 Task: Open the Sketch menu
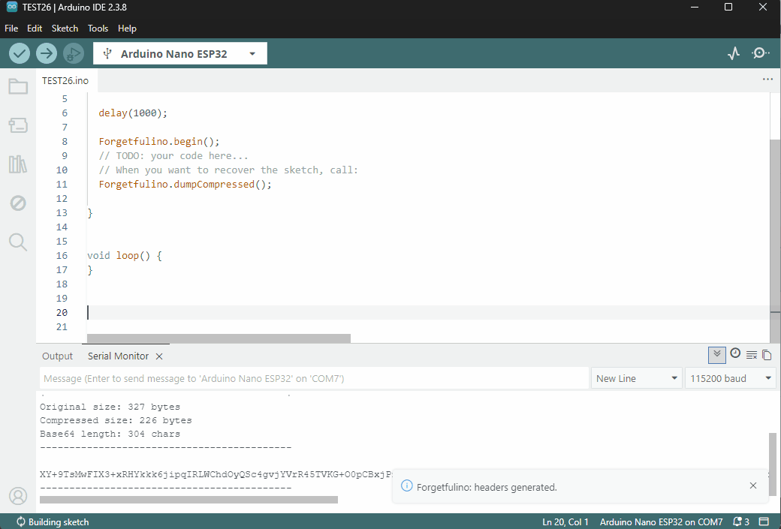65,29
